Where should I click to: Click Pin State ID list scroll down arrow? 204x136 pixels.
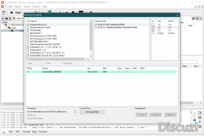(x=91, y=56)
